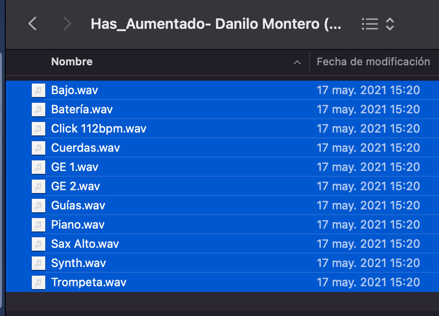Image resolution: width=439 pixels, height=316 pixels.
Task: Click the Bajo.wav audio file icon
Action: click(x=39, y=90)
